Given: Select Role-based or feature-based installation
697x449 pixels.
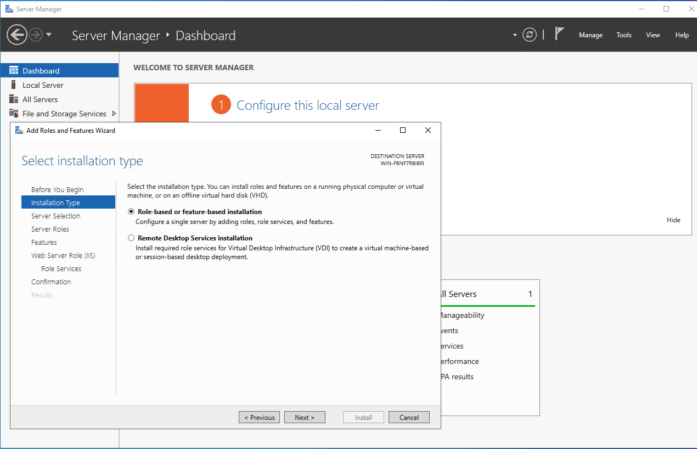Looking at the screenshot, I should click(131, 212).
